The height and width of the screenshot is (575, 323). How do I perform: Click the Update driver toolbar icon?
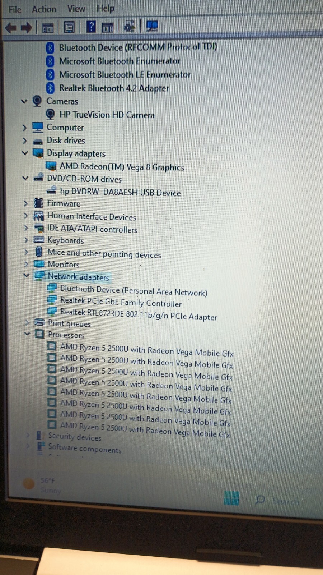tap(129, 26)
